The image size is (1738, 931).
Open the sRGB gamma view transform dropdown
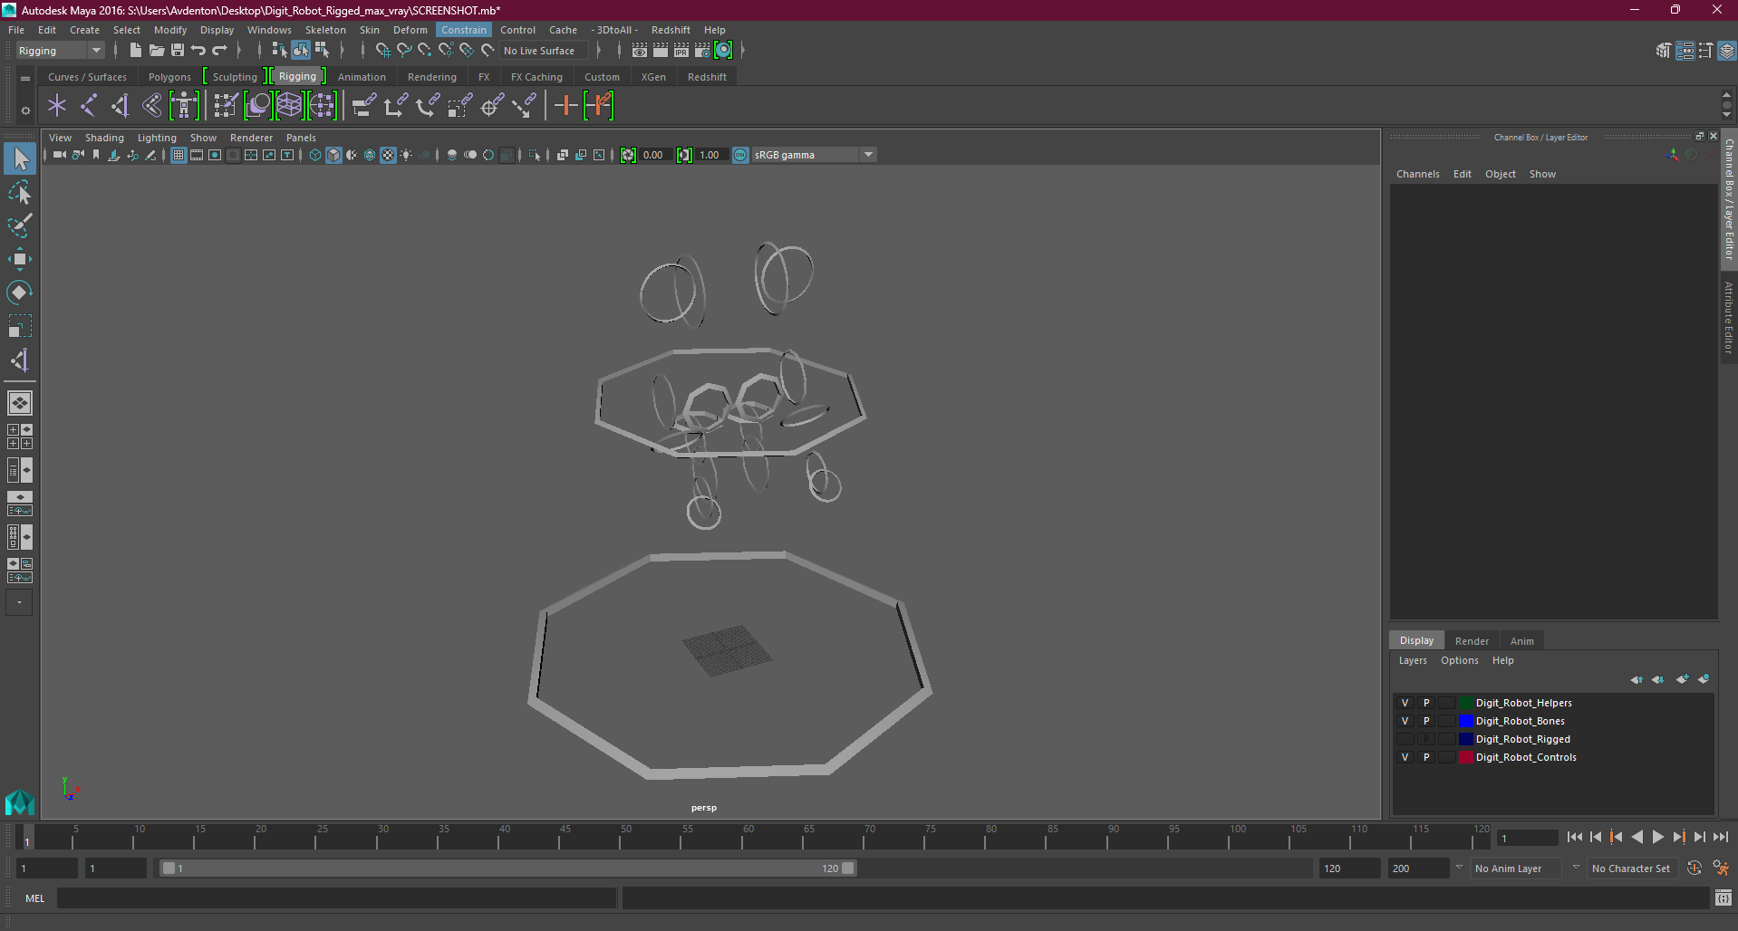(868, 155)
